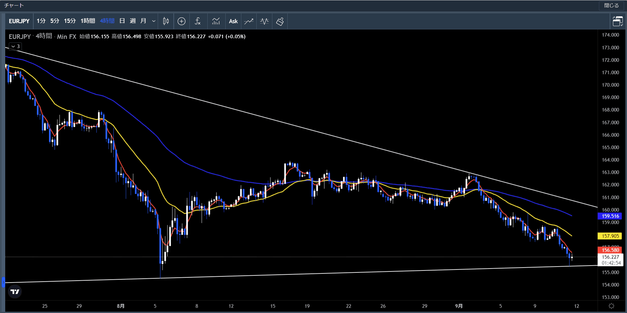The image size is (627, 313).
Task: Click the detach chart window icon
Action: pyautogui.click(x=618, y=21)
